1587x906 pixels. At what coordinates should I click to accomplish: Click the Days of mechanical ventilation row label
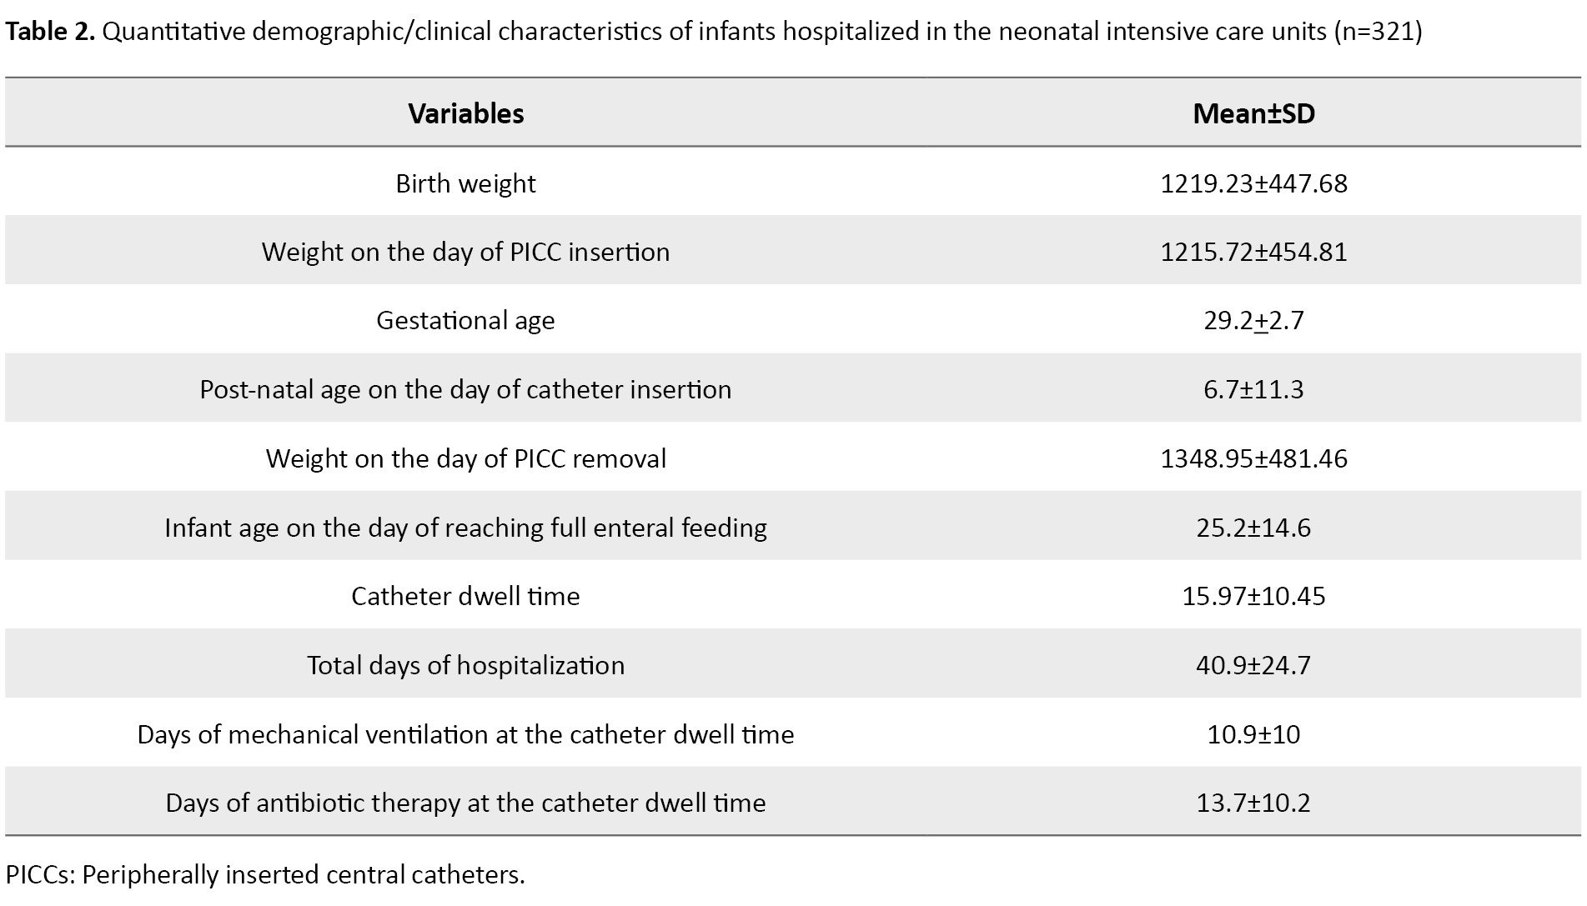tap(465, 734)
